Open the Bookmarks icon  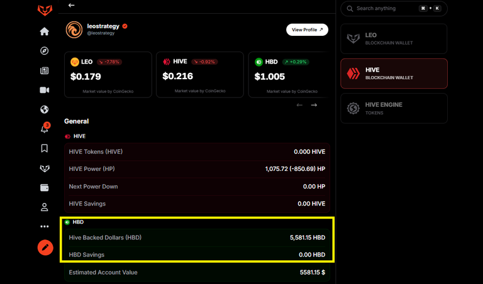pyautogui.click(x=45, y=148)
